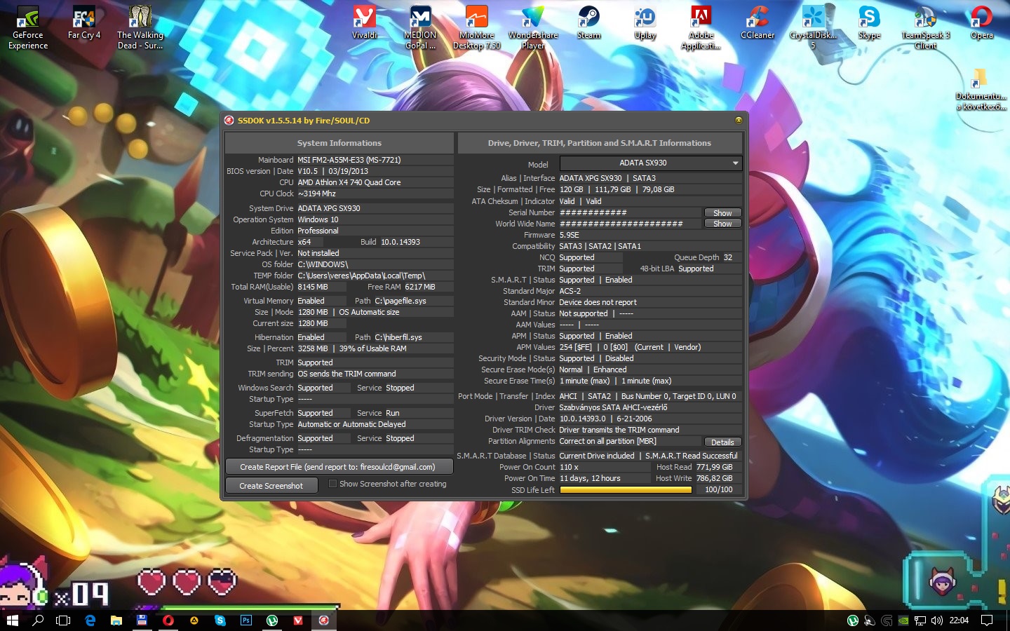
Task: Click the Power On Count 110 x value
Action: coord(569,467)
